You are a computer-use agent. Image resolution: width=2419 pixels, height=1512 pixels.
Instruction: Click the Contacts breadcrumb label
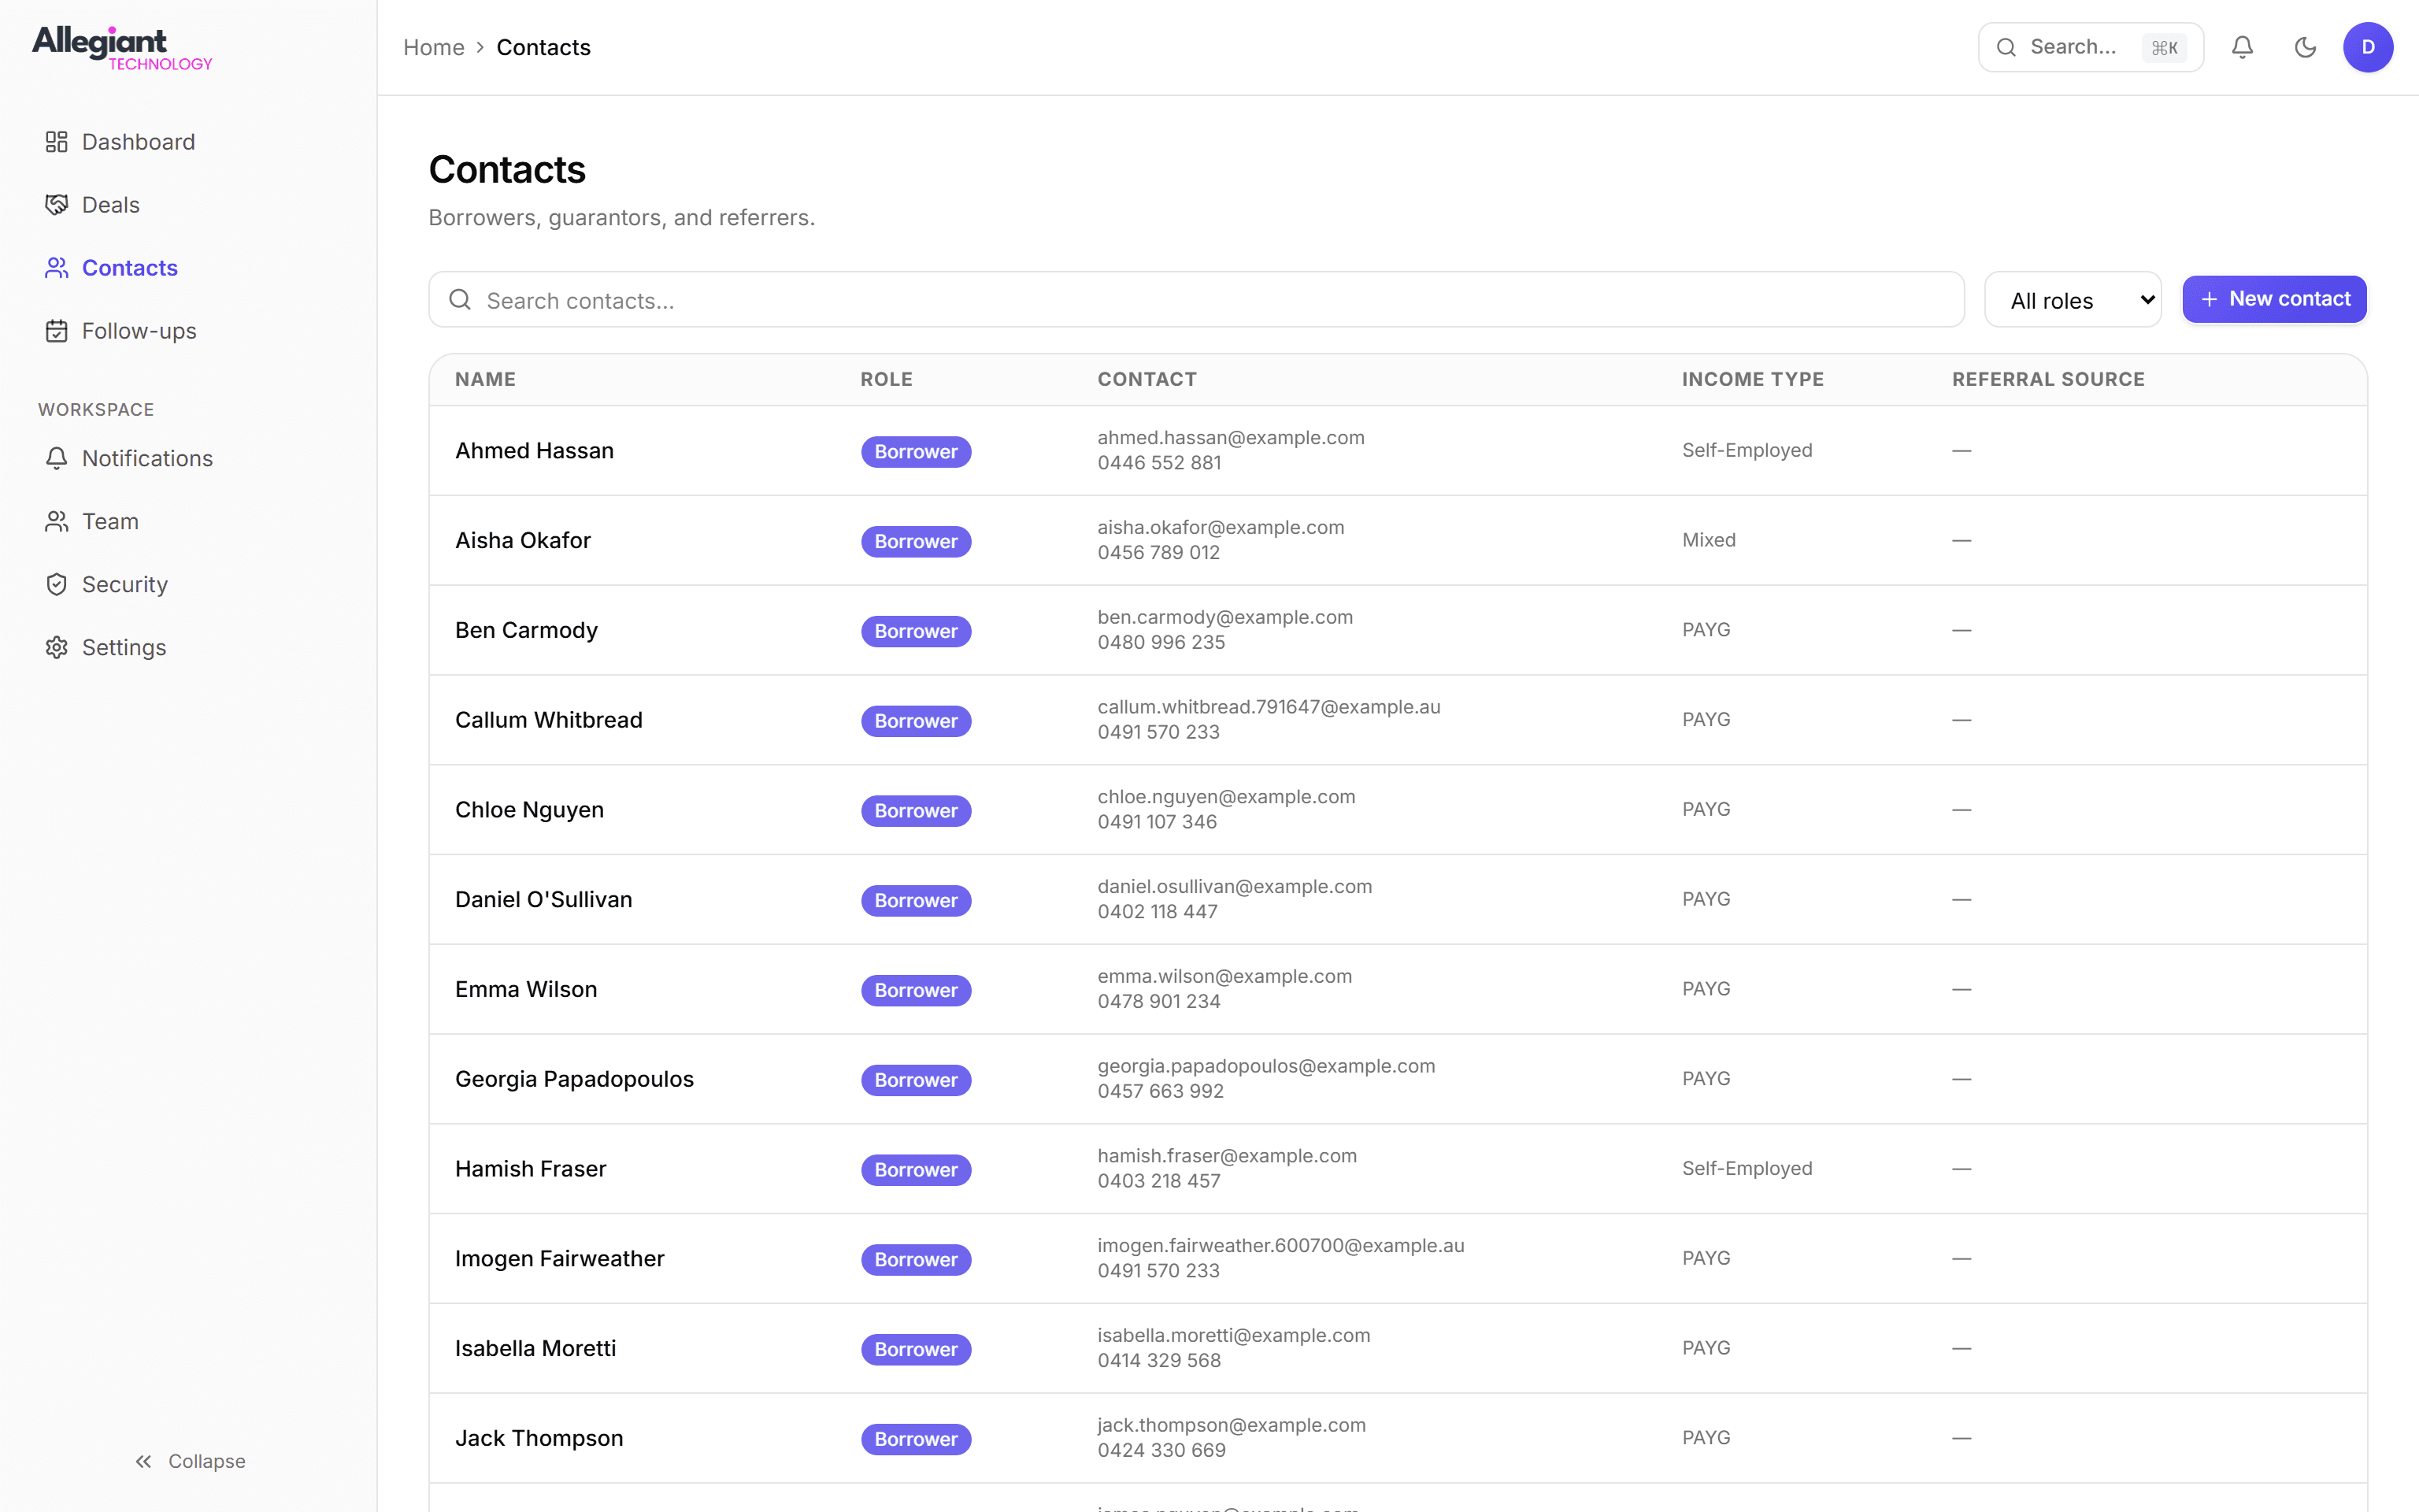[543, 47]
